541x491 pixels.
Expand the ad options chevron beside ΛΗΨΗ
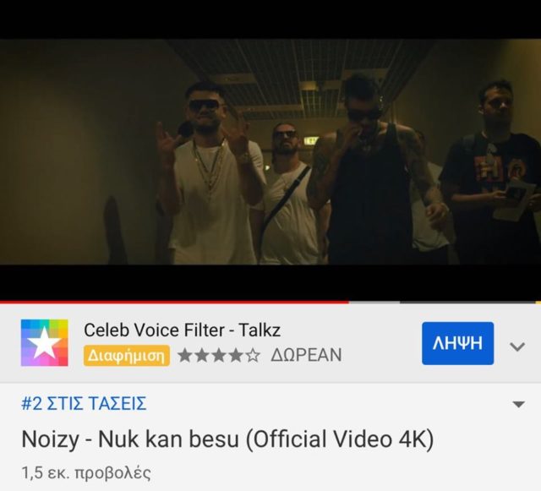(x=517, y=346)
